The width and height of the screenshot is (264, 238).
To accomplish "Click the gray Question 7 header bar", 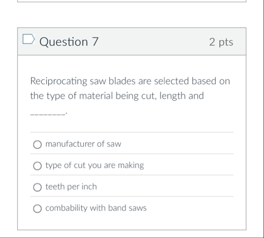I will pyautogui.click(x=154, y=42).
